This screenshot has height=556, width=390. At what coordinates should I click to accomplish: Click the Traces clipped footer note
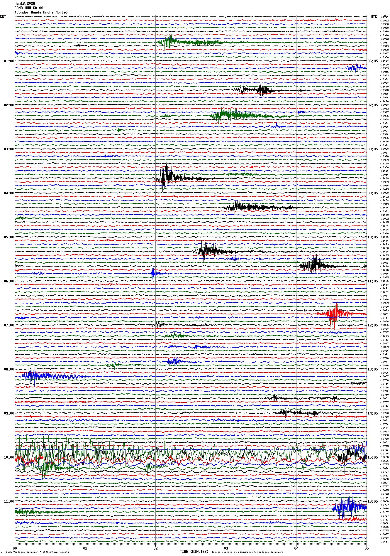[247, 552]
